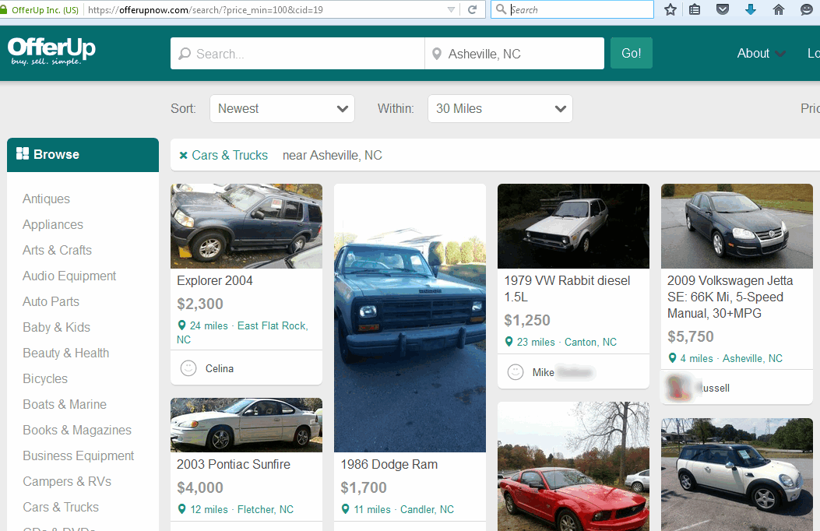This screenshot has width=820, height=531.
Task: Open the 1979 VW Rabbit photo
Action: pyautogui.click(x=573, y=226)
